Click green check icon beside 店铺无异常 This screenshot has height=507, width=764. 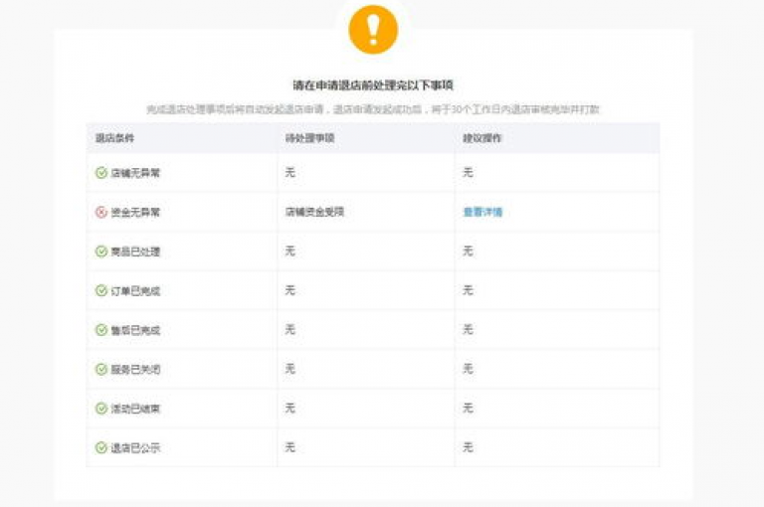click(100, 172)
